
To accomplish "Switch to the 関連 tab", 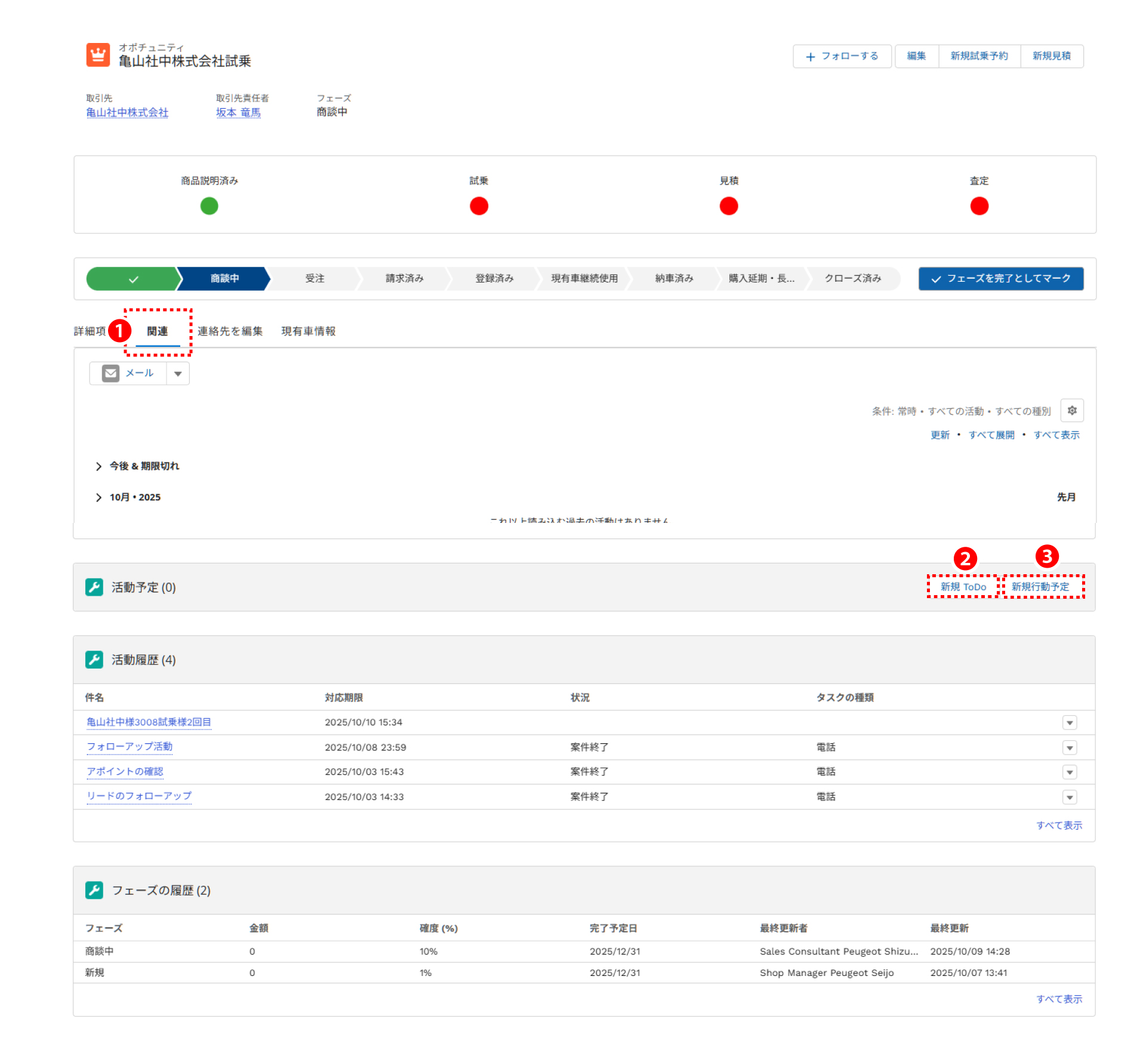I will 158,331.
